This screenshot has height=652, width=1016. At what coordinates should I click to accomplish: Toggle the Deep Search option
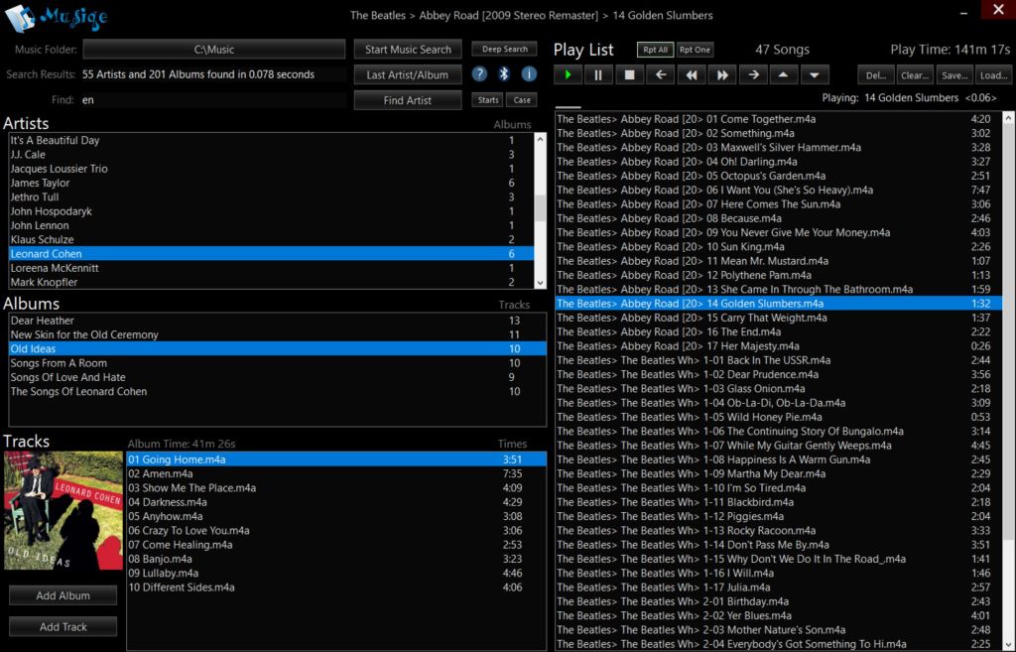click(504, 49)
